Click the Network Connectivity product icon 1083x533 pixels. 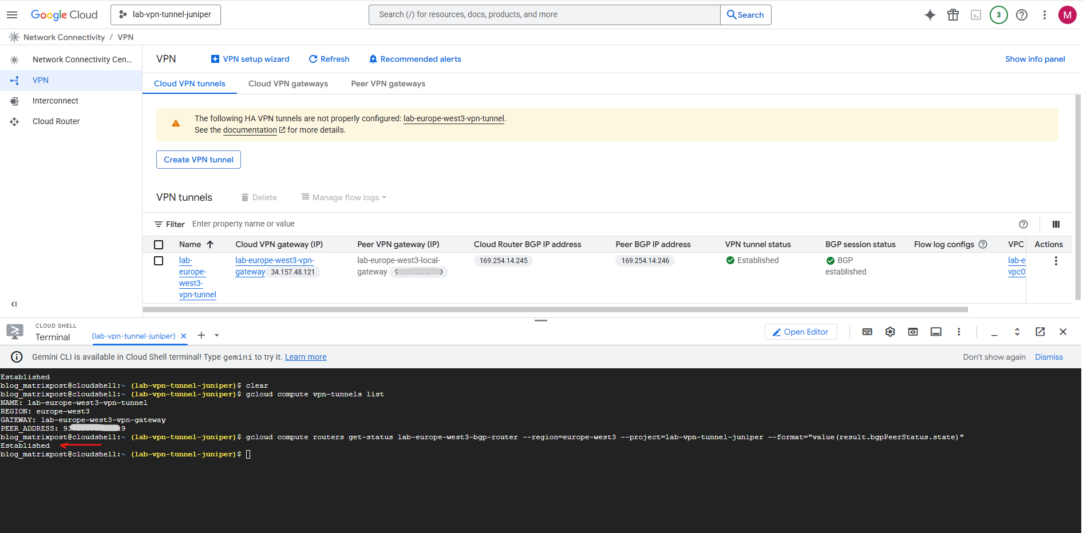tap(14, 37)
